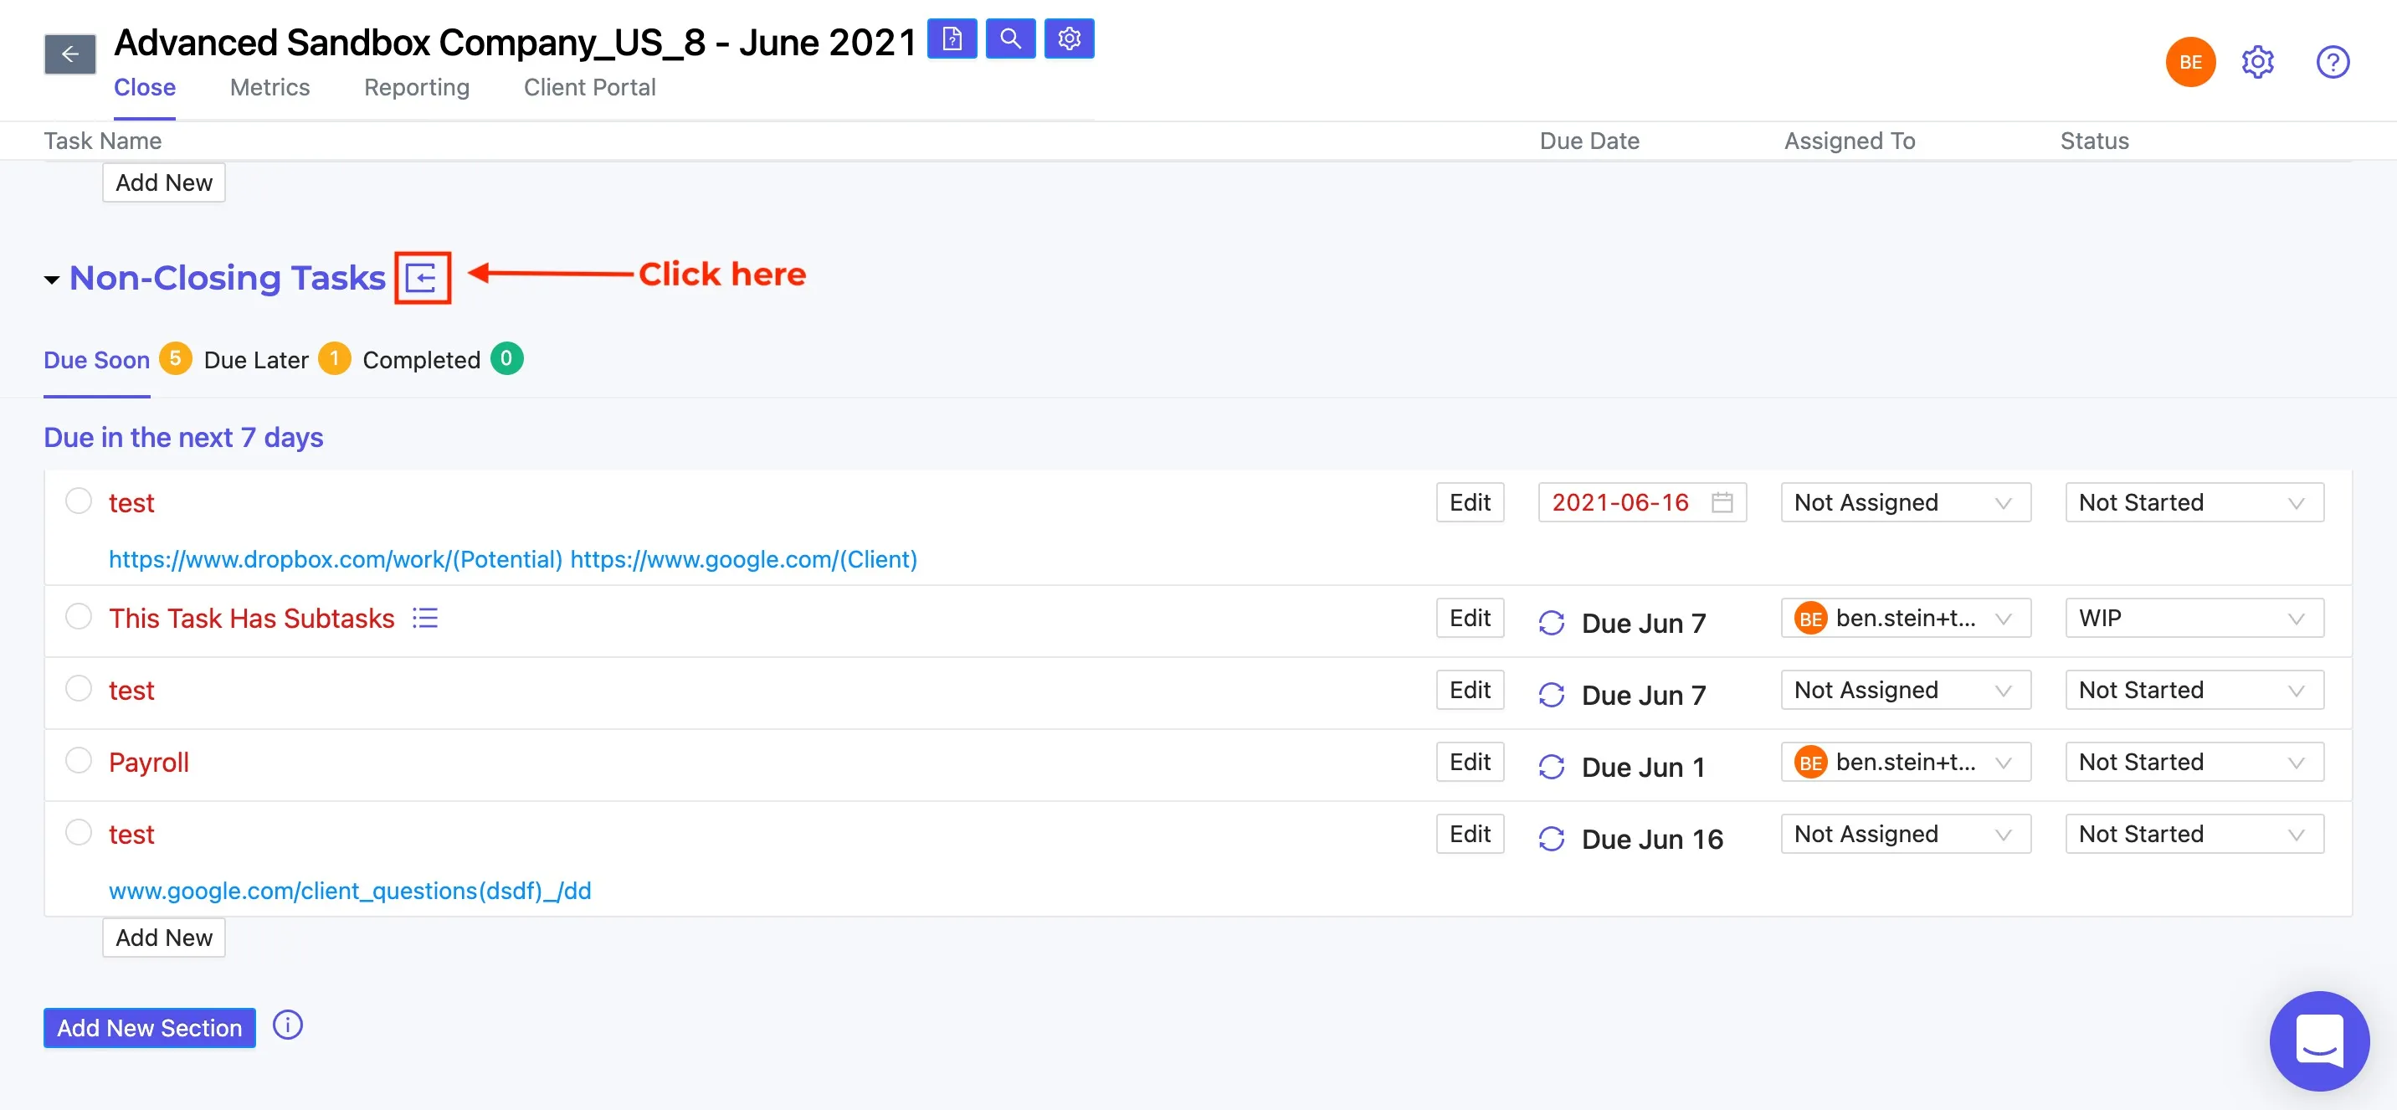
Task: Open the document icon next to the title
Action: (952, 39)
